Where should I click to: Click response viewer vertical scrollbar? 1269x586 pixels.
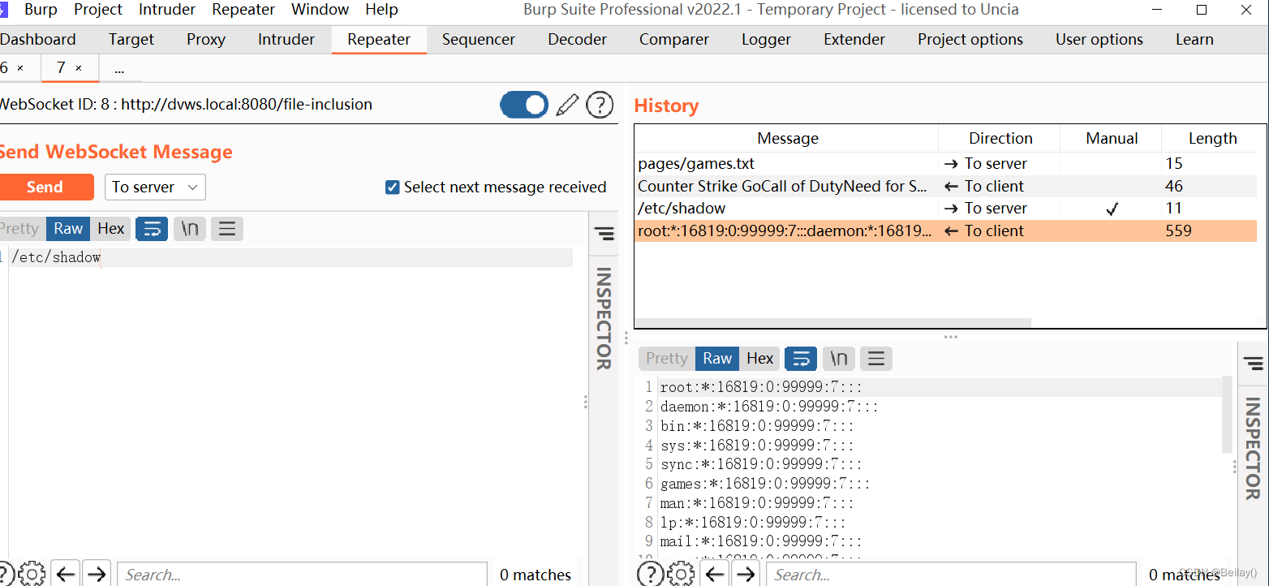click(1228, 415)
